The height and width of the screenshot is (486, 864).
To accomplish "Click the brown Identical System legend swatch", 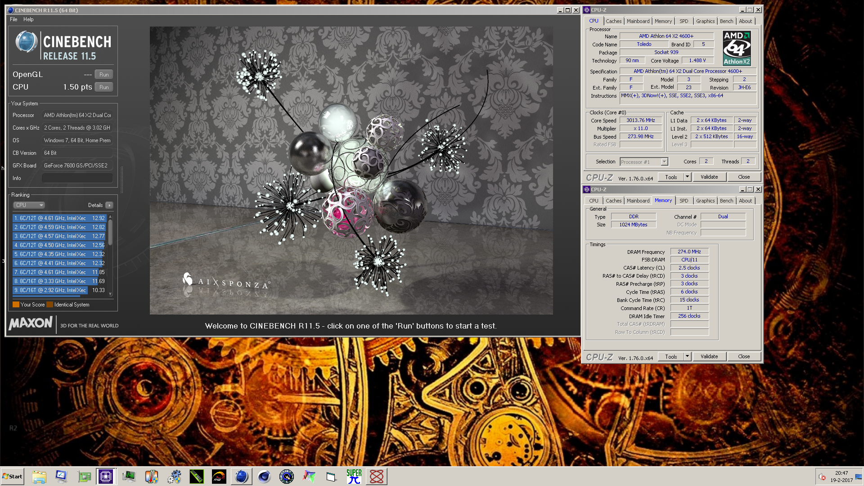I will 50,305.
